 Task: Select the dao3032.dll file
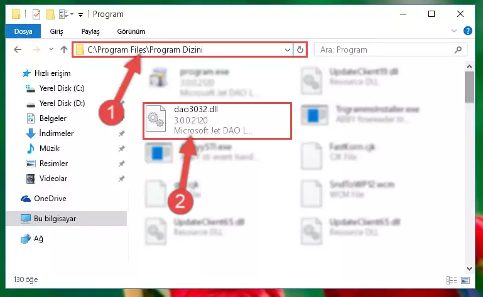coord(217,121)
